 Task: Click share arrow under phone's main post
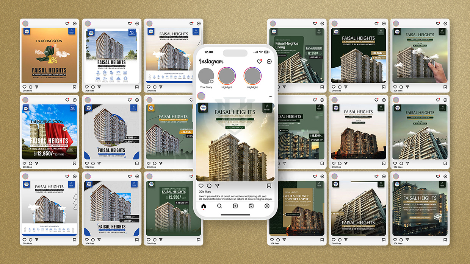217,186
